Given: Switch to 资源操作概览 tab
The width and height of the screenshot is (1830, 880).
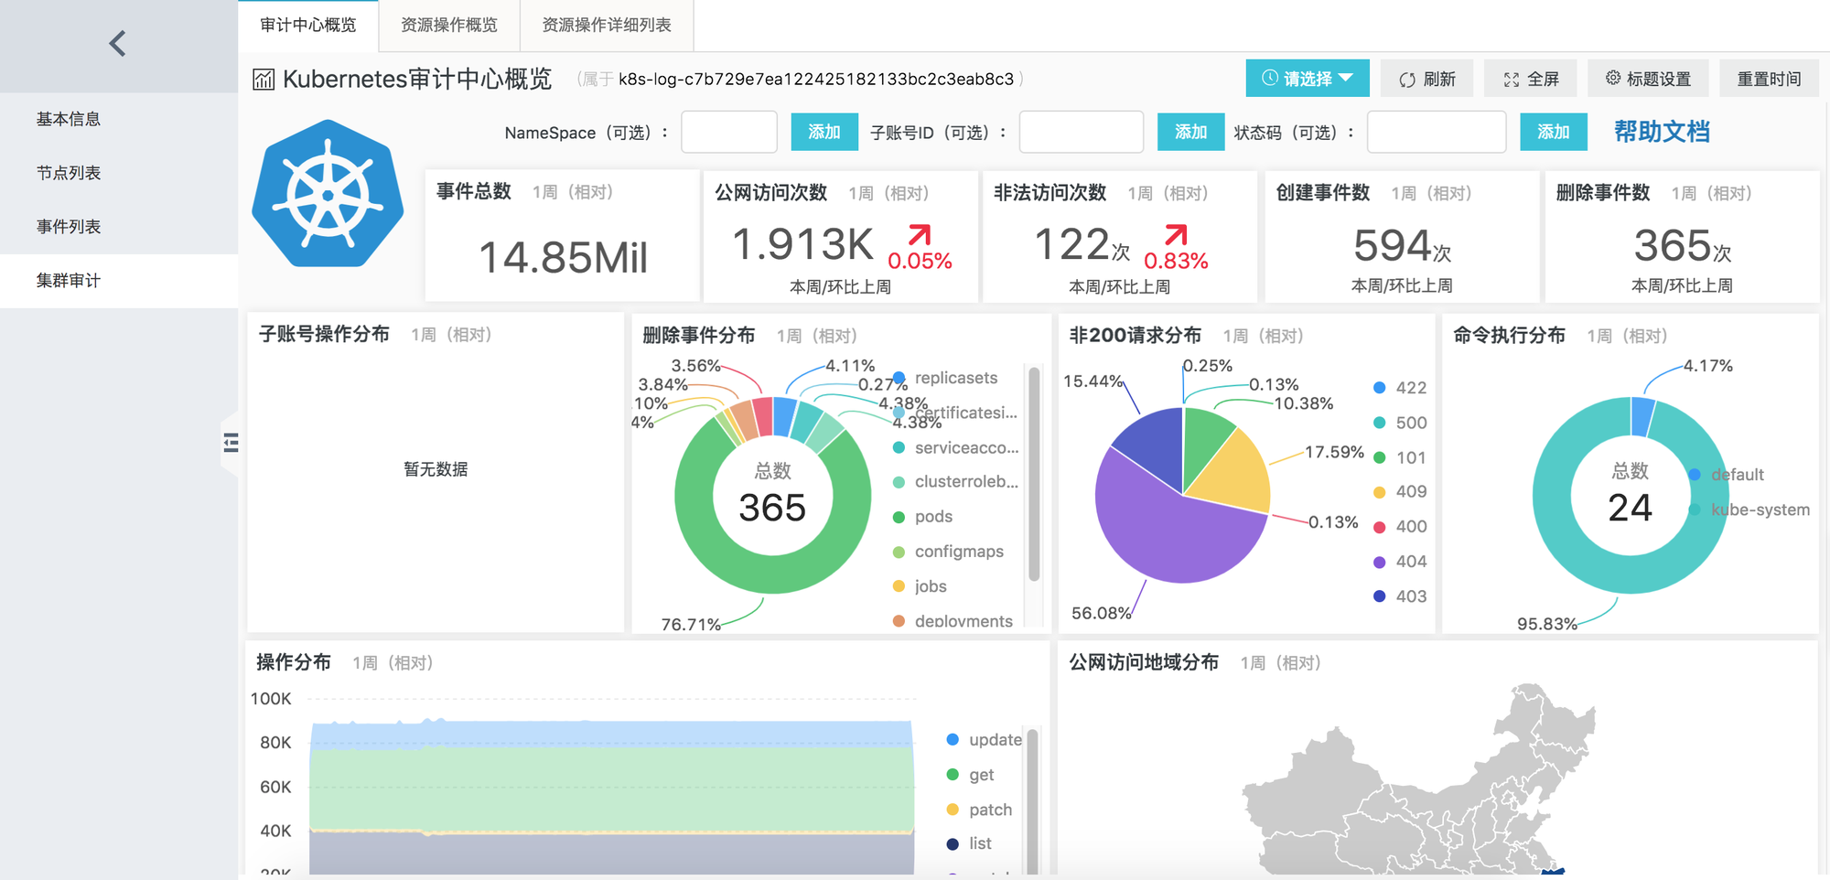Looking at the screenshot, I should tap(449, 26).
